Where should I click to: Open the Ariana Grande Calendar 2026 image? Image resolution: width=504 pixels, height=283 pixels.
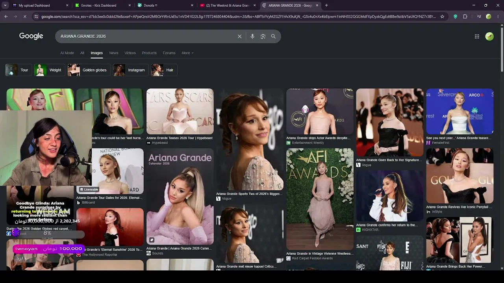click(180, 197)
